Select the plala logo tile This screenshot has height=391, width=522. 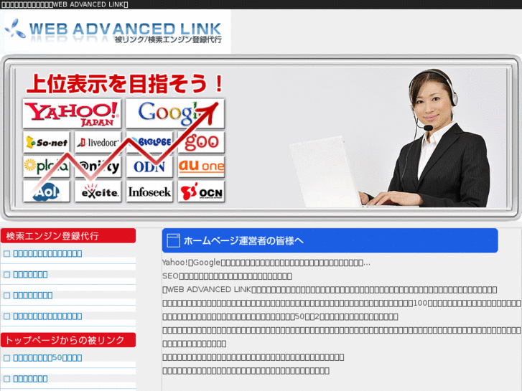46,166
